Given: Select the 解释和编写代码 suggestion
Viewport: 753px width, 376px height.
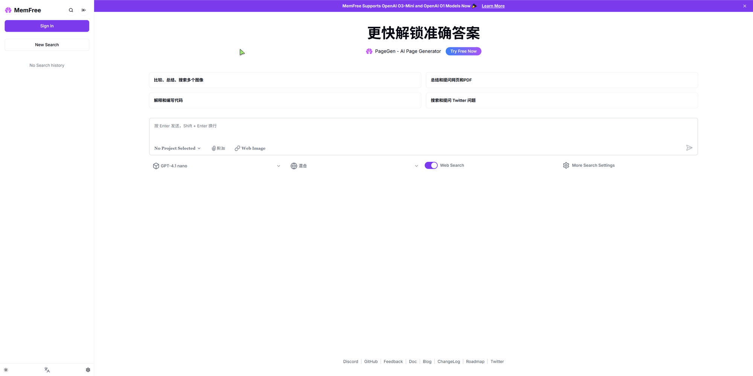Looking at the screenshot, I should pyautogui.click(x=285, y=100).
